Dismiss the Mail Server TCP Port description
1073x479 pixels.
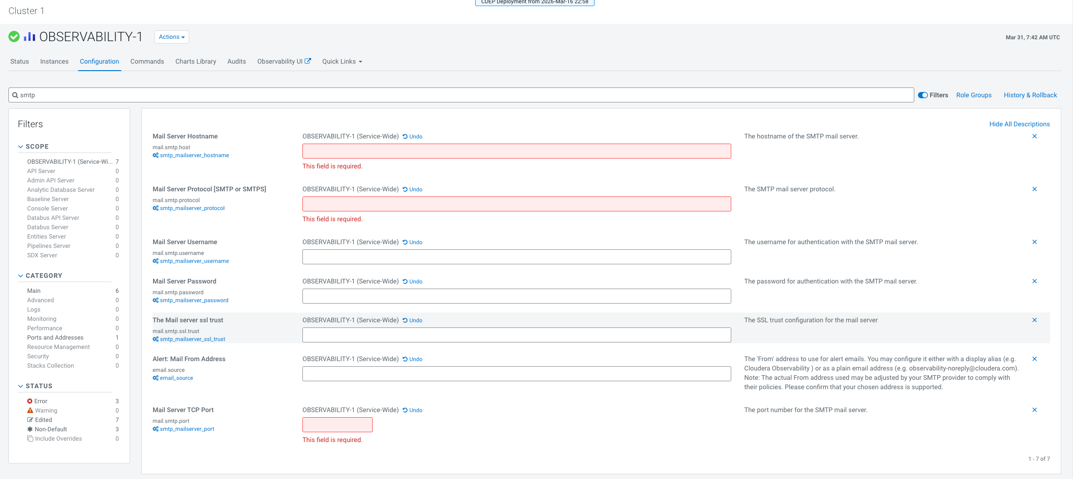point(1035,410)
